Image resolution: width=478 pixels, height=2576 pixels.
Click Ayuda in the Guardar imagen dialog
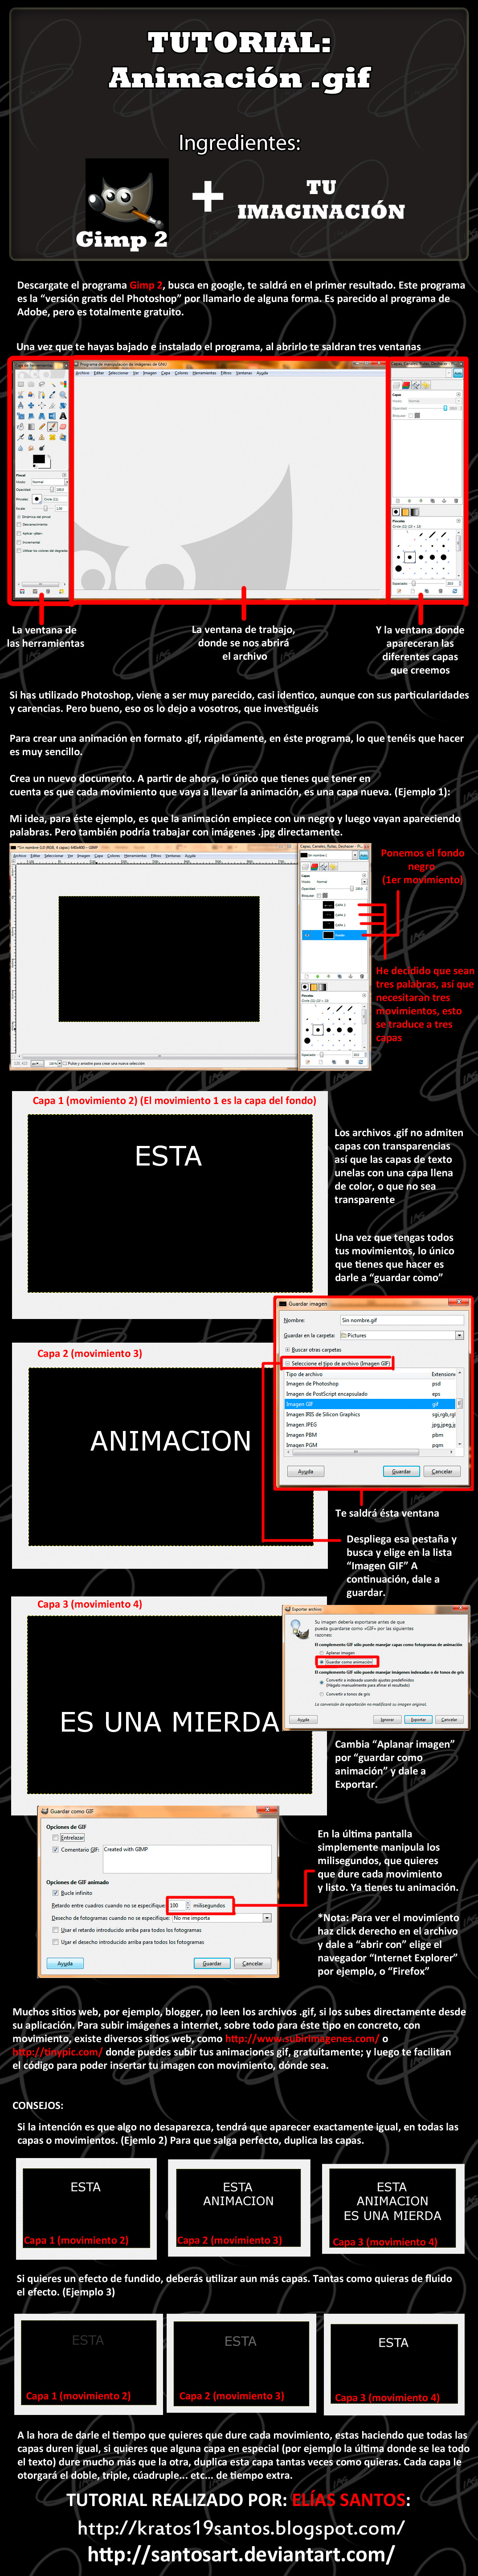[305, 1471]
